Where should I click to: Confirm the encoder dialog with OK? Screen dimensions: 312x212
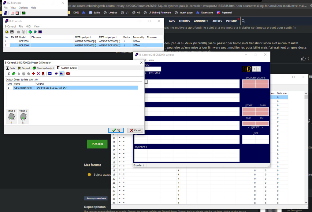116,130
